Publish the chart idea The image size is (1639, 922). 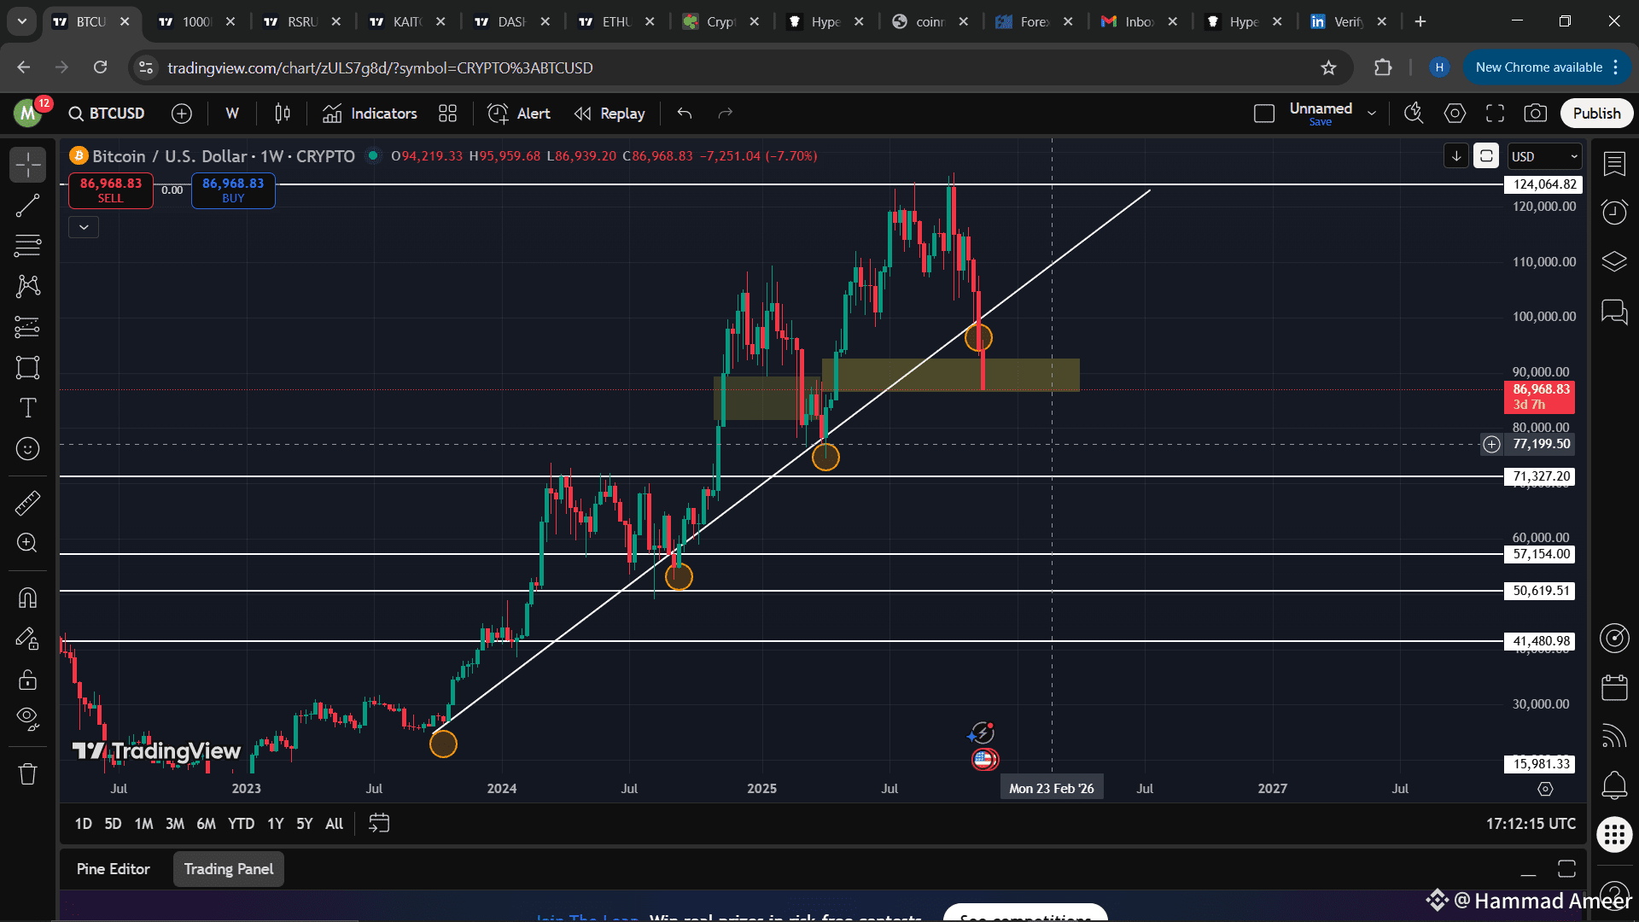[1596, 114]
